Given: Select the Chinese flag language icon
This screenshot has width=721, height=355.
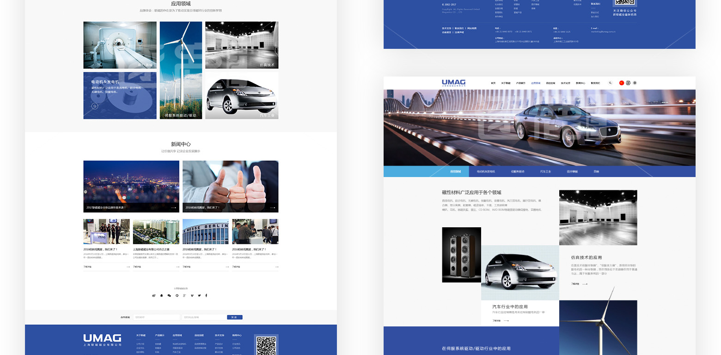Looking at the screenshot, I should pyautogui.click(x=622, y=83).
